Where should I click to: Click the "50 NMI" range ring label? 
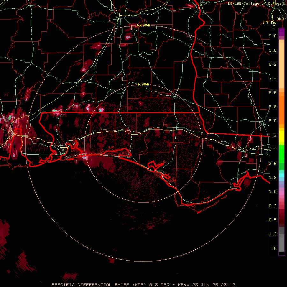click(143, 84)
